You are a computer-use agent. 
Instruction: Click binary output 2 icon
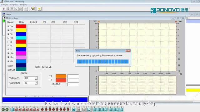(x=98, y=110)
